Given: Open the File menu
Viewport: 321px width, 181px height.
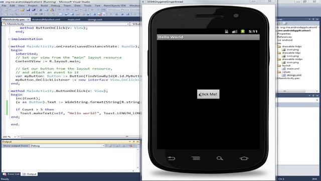Looking at the screenshot, I should pos(4,6).
